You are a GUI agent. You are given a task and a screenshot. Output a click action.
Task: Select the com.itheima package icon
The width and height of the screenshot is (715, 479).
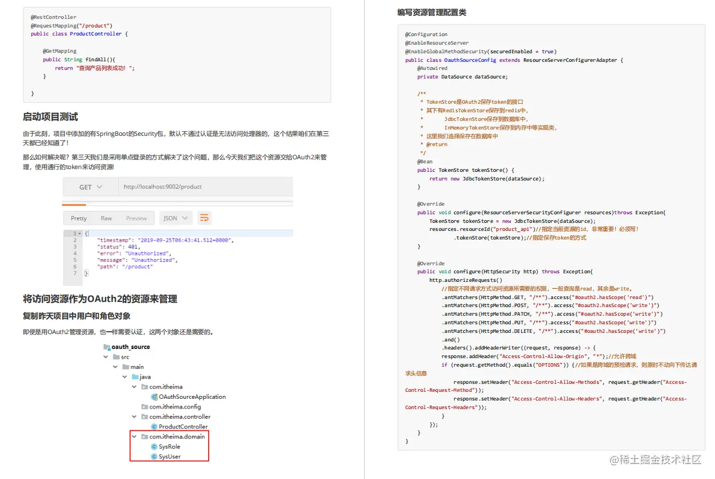click(143, 387)
